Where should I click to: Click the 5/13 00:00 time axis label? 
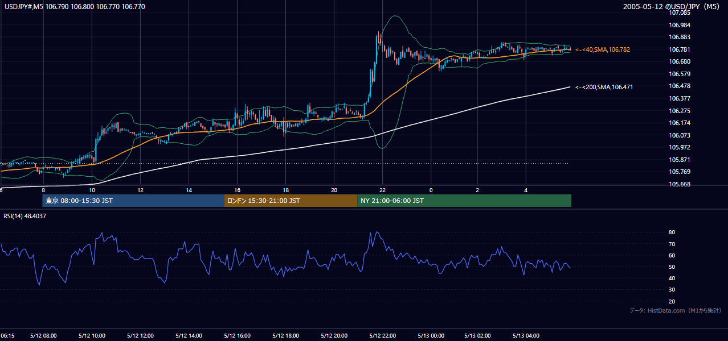click(x=431, y=335)
